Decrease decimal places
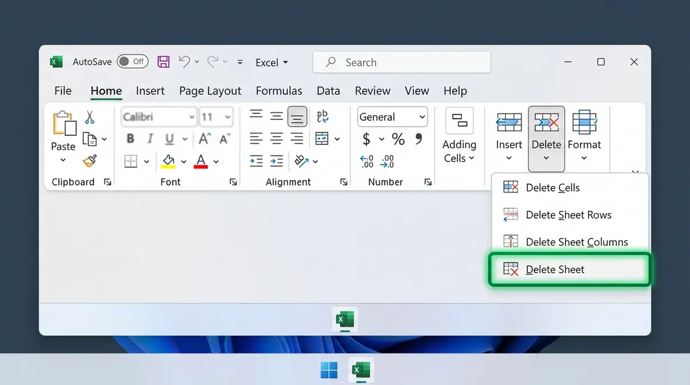The image size is (690, 385). click(x=387, y=162)
